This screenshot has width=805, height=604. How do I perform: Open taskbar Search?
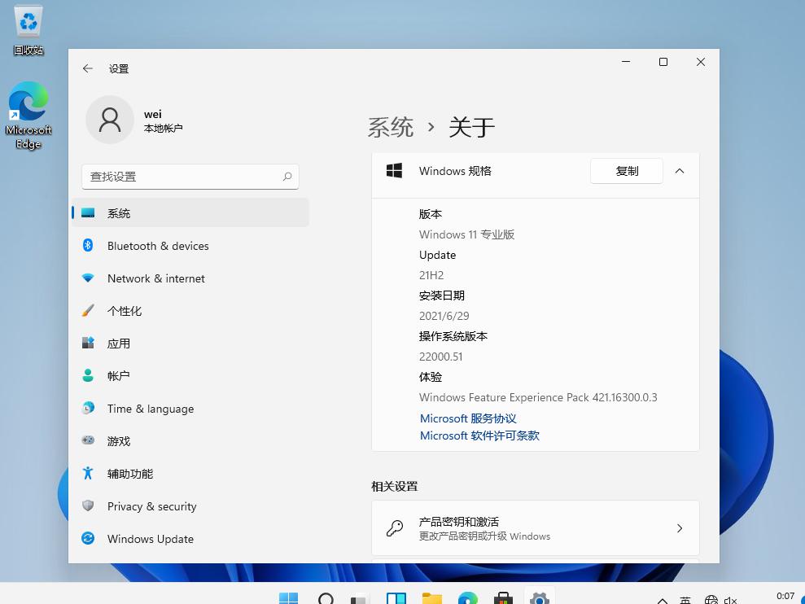[x=325, y=598]
